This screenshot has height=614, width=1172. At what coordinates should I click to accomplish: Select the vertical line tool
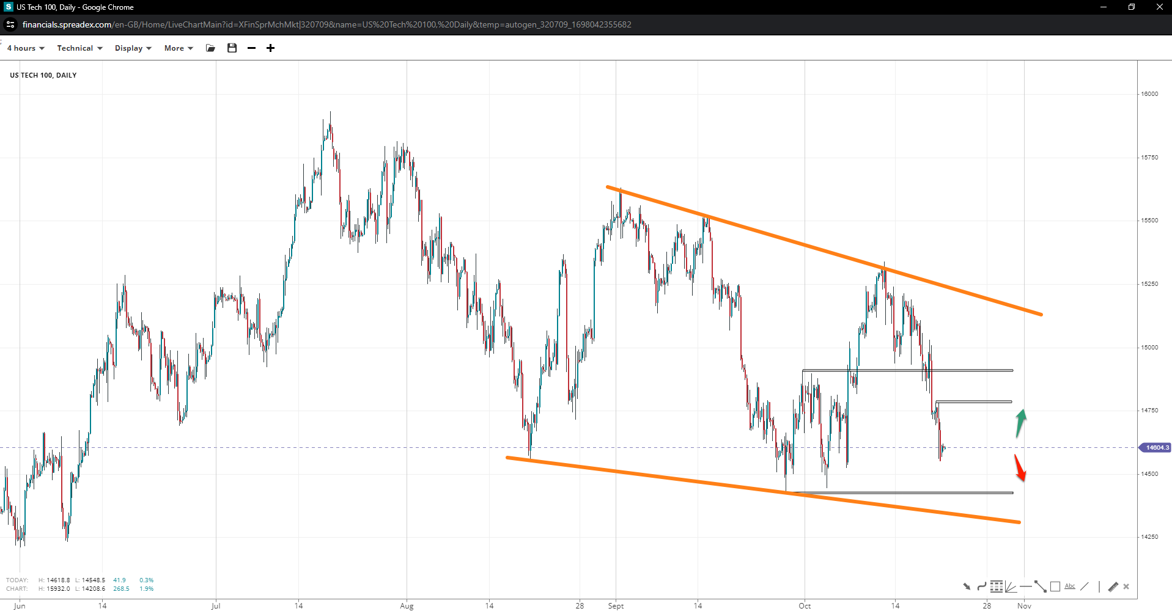click(1099, 587)
